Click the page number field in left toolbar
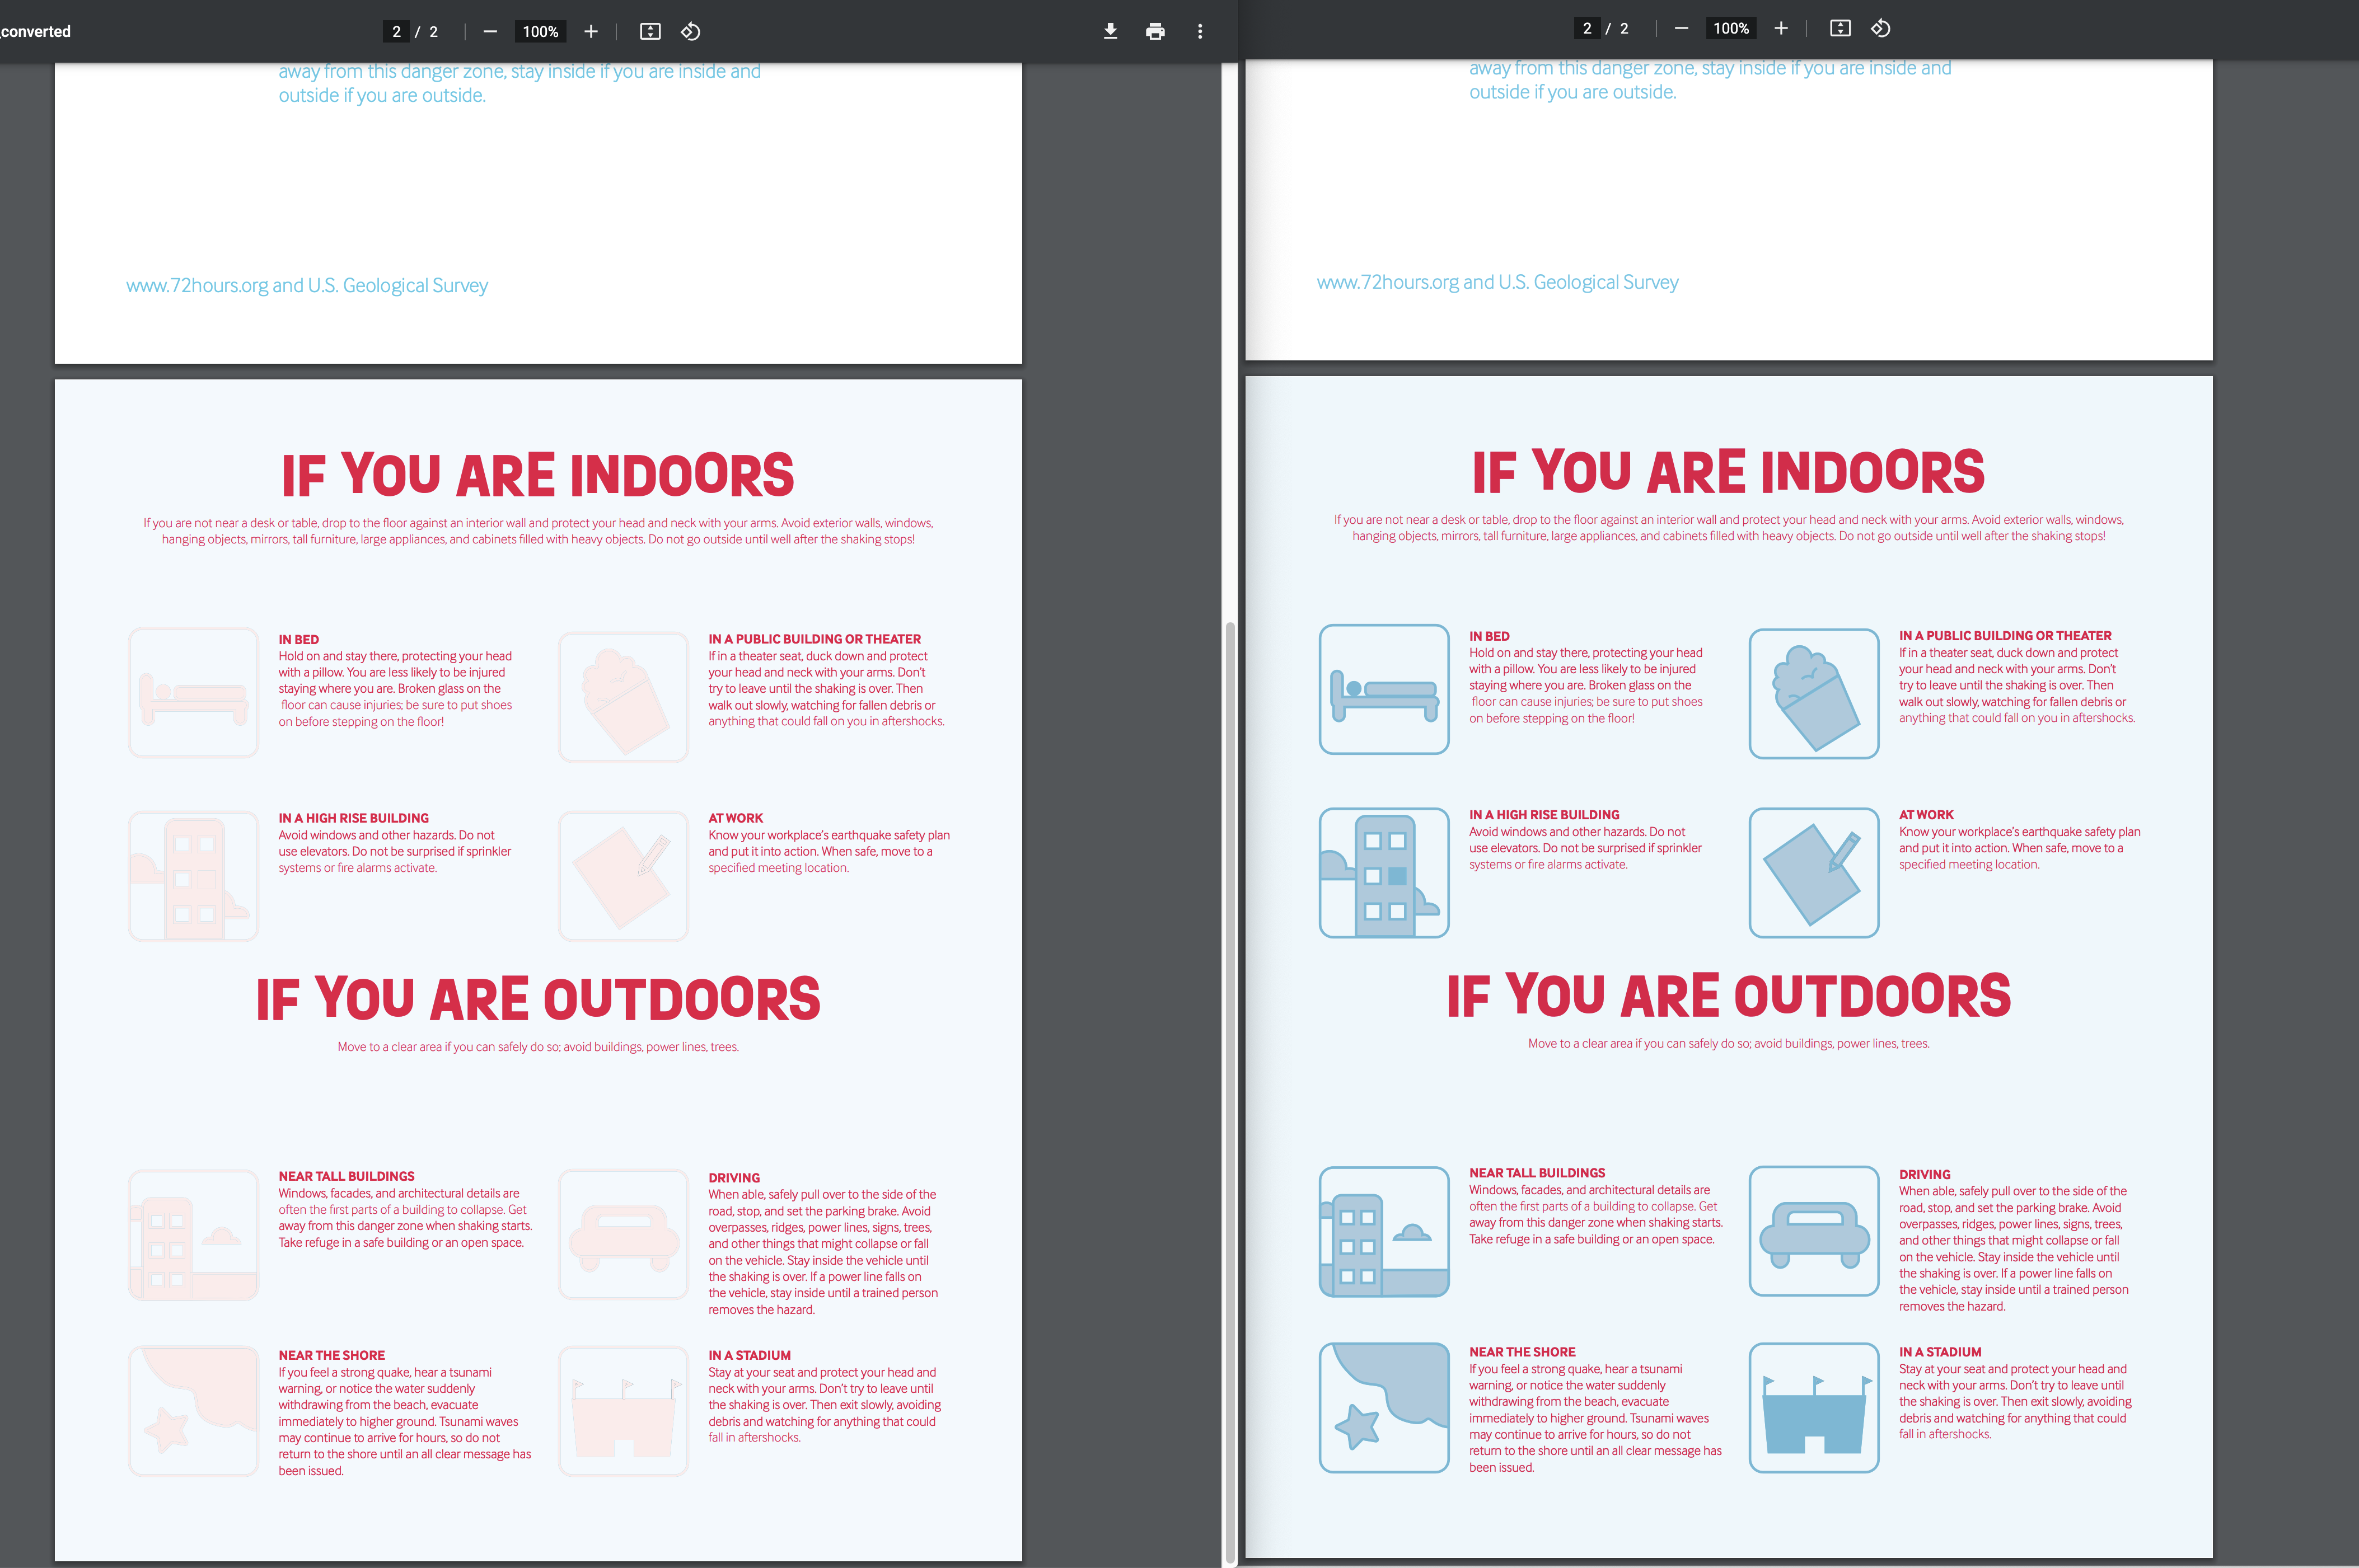This screenshot has width=2359, height=1568. pyautogui.click(x=396, y=31)
